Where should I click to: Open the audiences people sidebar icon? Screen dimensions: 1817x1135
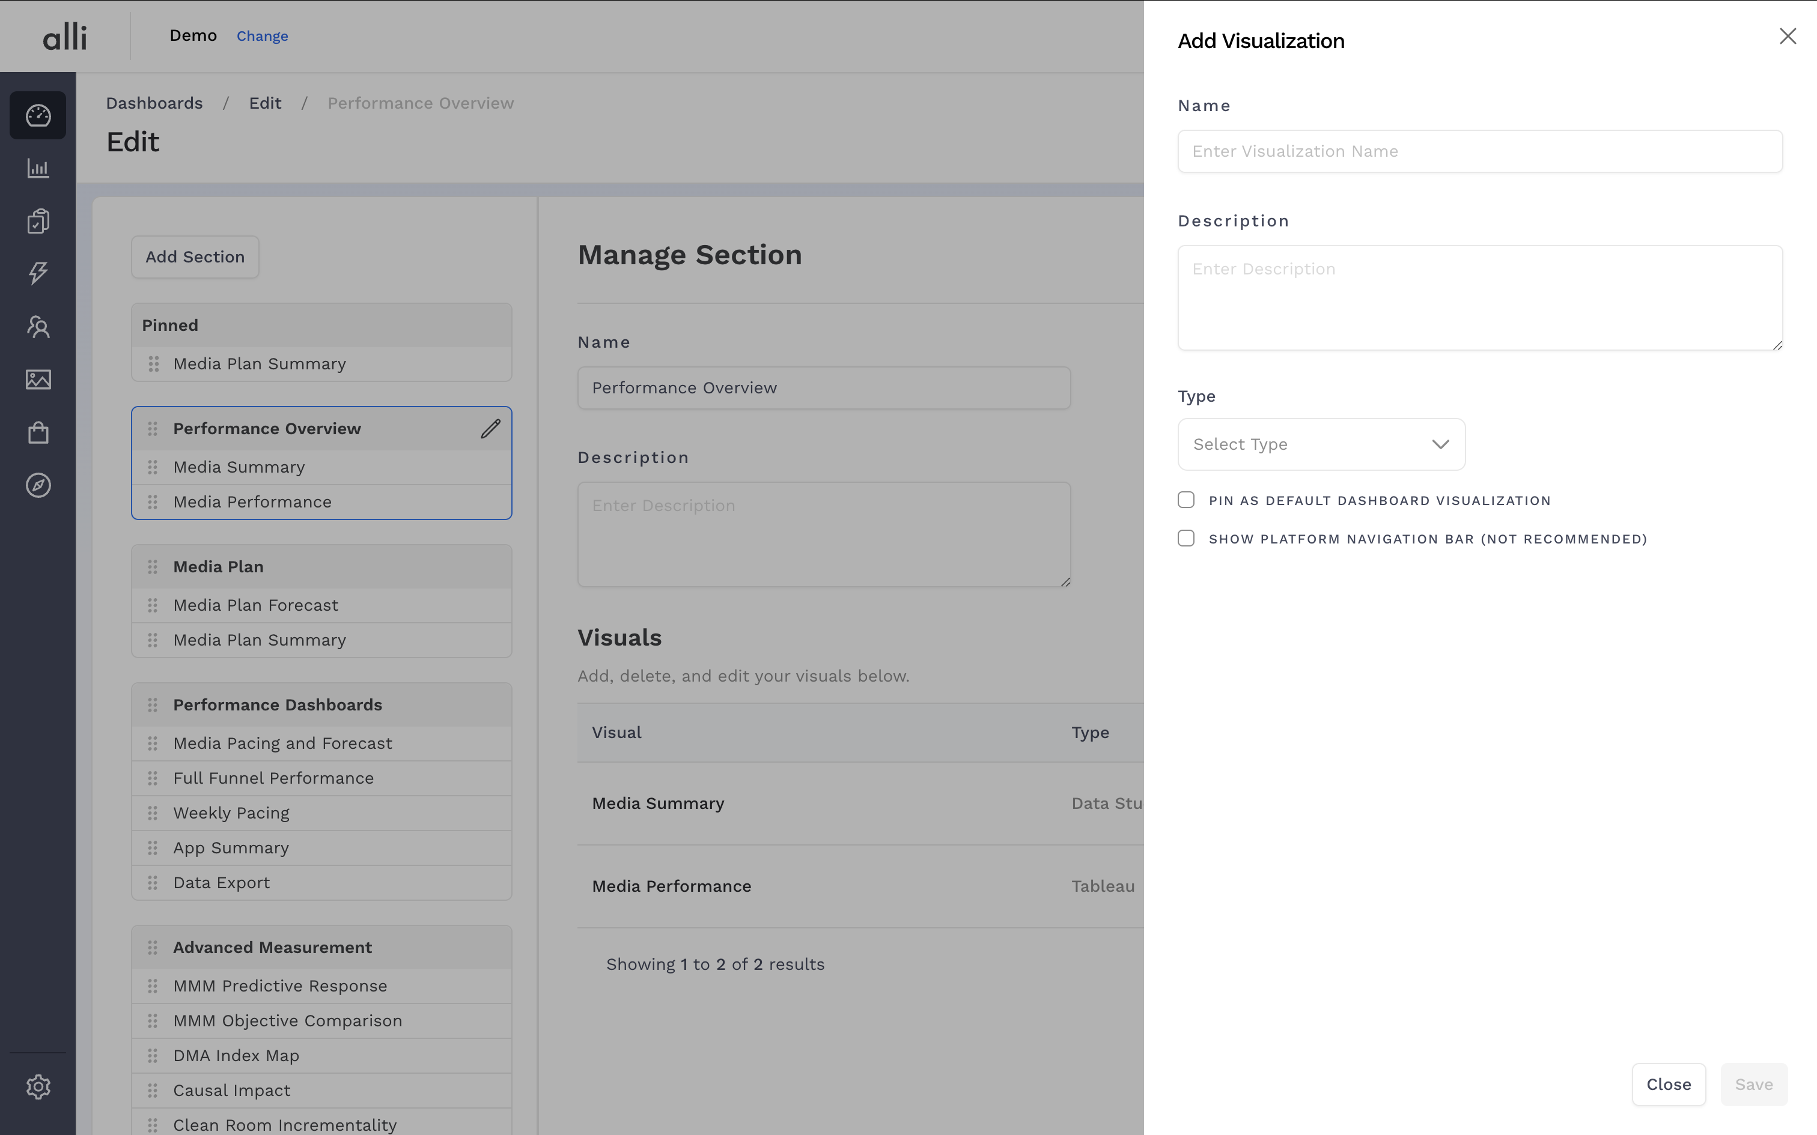(x=37, y=327)
